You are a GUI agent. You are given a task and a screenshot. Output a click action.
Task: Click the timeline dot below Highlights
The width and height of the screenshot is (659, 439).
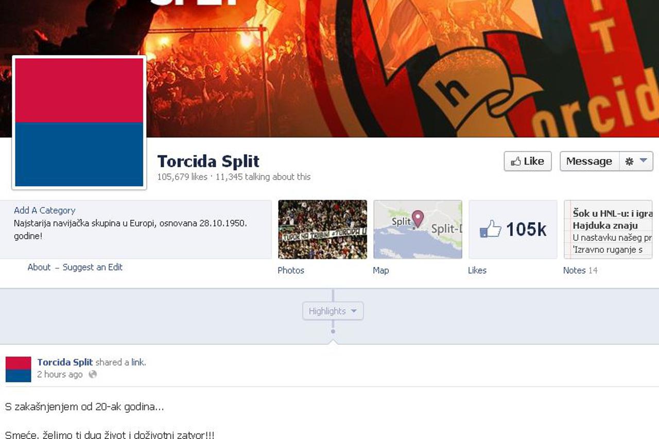pyautogui.click(x=333, y=331)
